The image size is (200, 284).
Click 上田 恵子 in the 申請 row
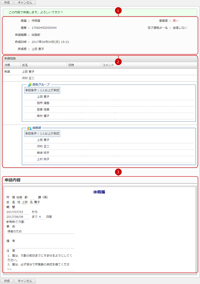[28, 72]
